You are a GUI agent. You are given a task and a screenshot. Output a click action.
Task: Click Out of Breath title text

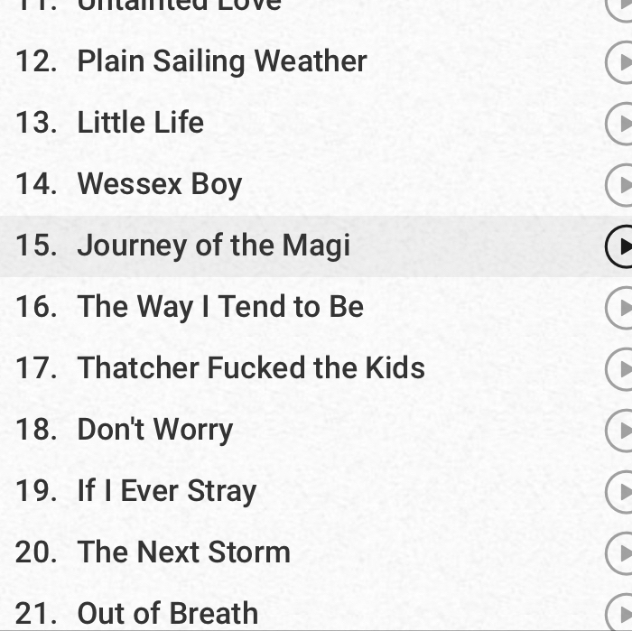pyautogui.click(x=168, y=613)
